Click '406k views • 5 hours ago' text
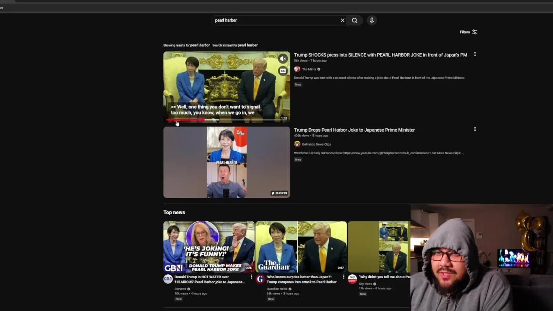 pyautogui.click(x=311, y=136)
